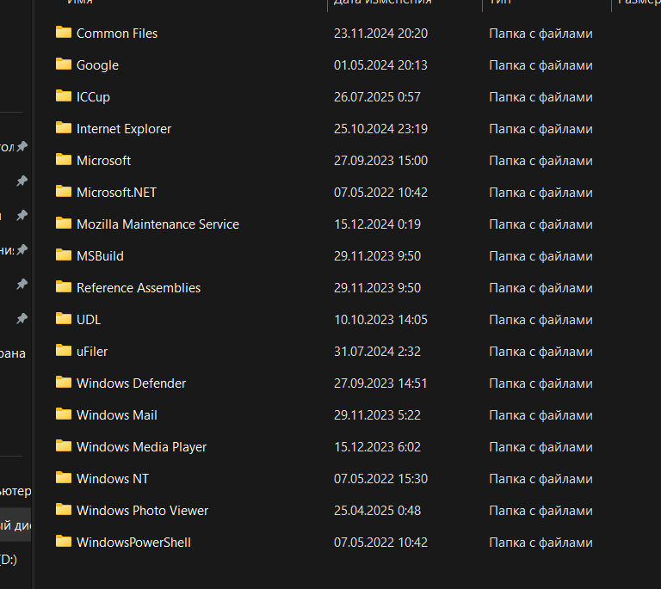Click the date 25.04.2025 0:48

coord(377,511)
